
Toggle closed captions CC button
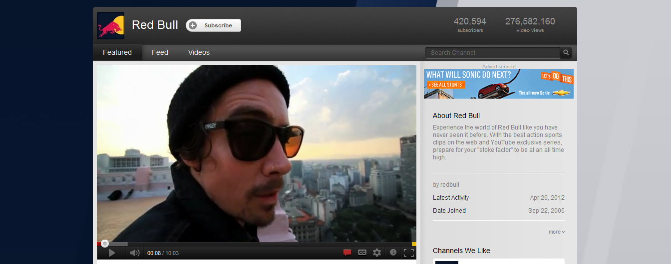(x=362, y=253)
